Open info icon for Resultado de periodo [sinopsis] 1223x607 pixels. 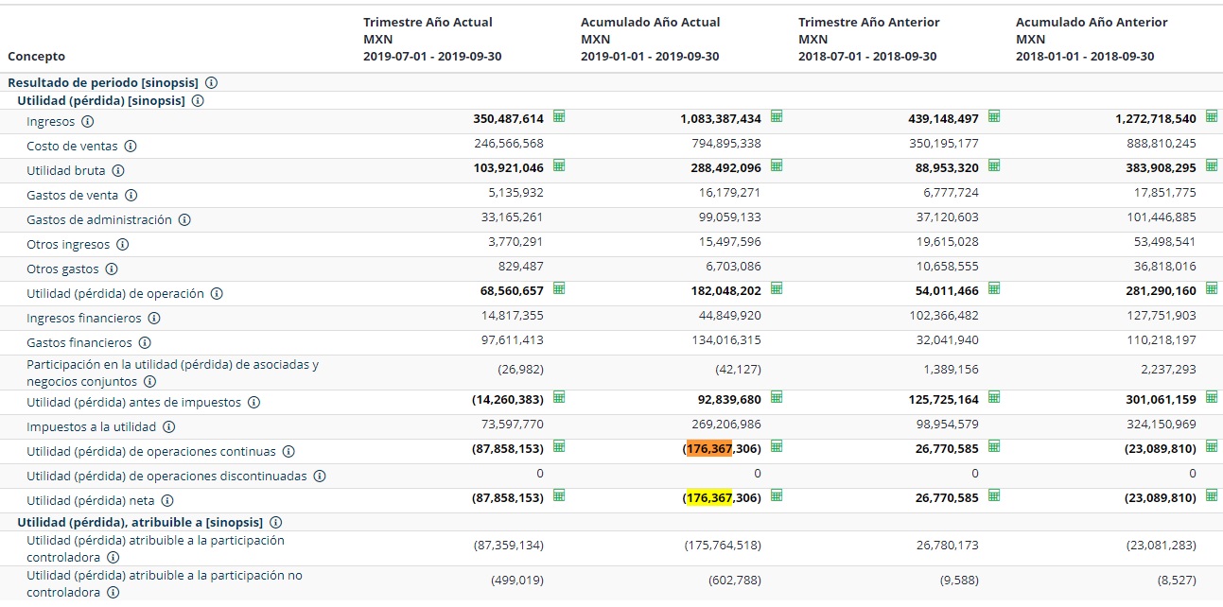click(211, 83)
